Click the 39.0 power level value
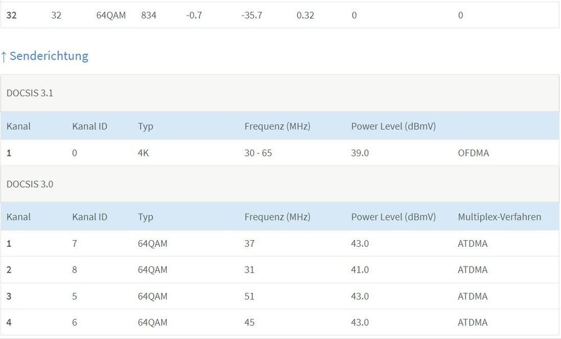The height and width of the screenshot is (339, 561). coord(359,153)
